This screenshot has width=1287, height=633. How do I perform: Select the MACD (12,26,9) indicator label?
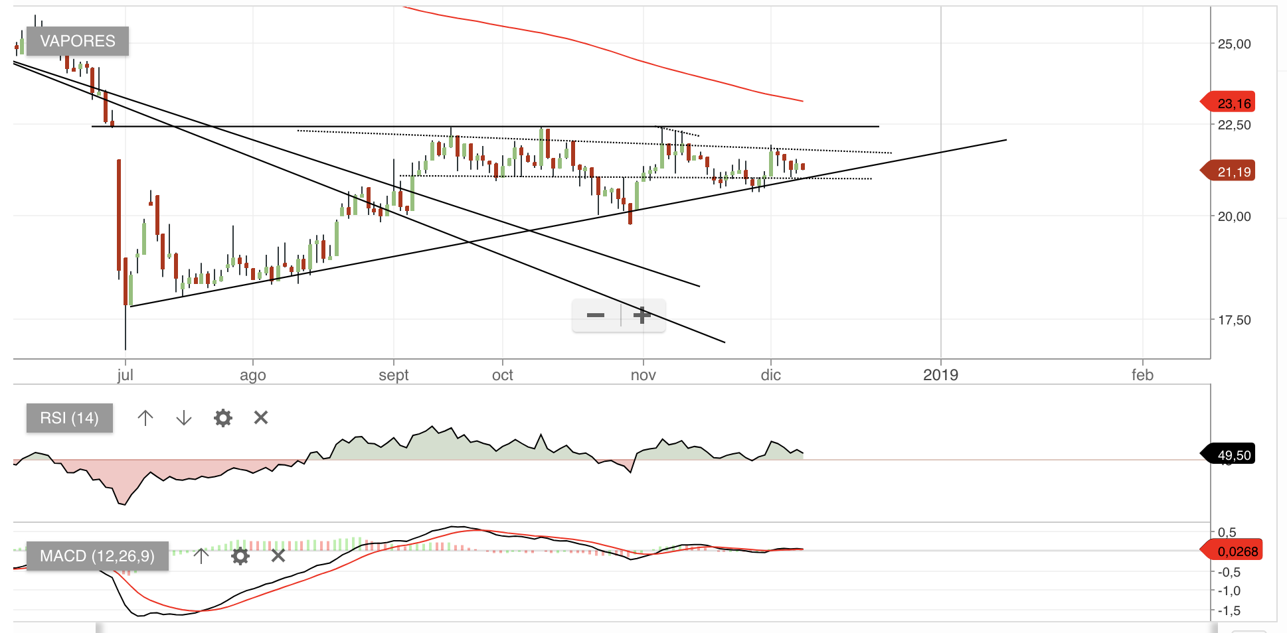pos(98,556)
